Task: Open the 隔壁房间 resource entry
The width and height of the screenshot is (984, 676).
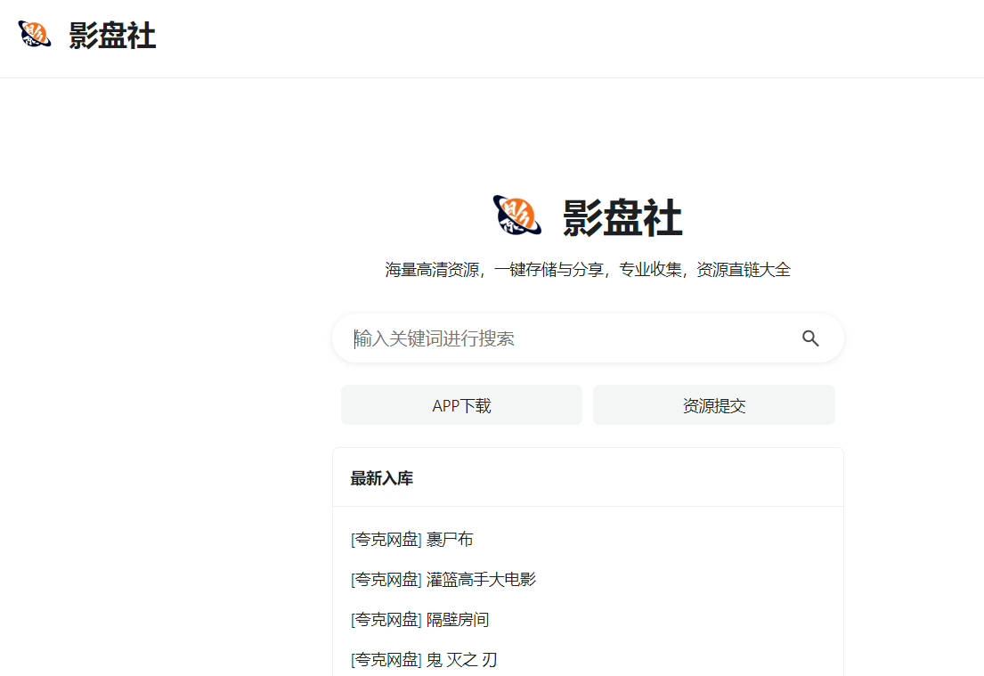Action: click(419, 619)
